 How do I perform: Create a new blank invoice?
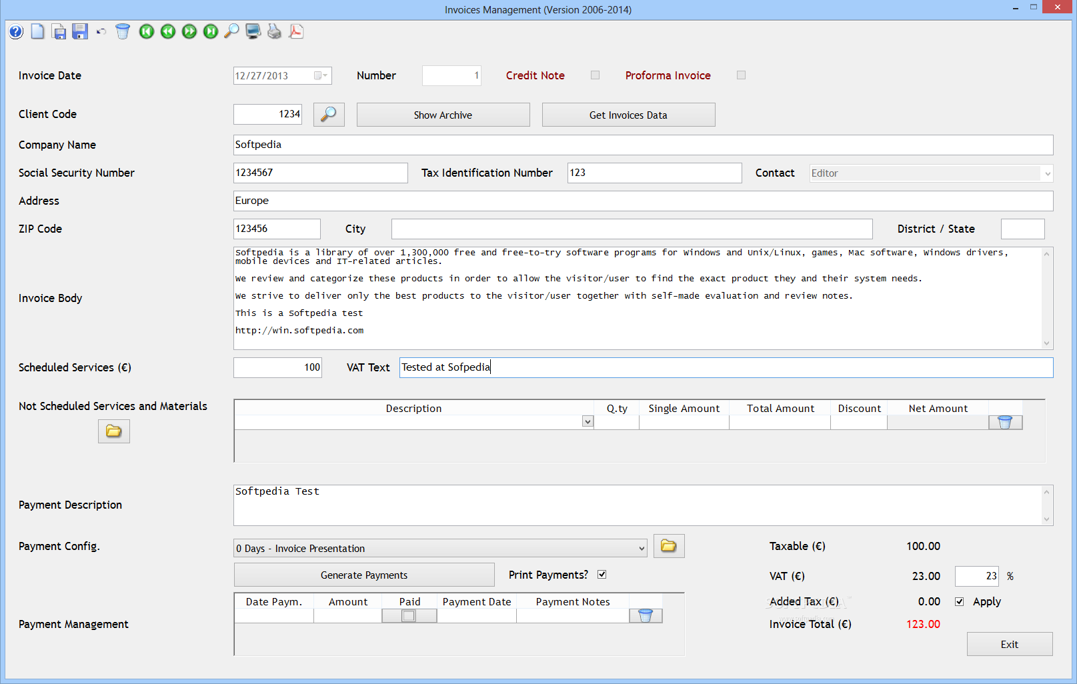click(x=37, y=31)
